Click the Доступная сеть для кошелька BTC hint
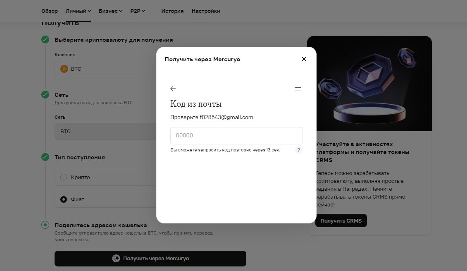The width and height of the screenshot is (467, 271). (93, 103)
